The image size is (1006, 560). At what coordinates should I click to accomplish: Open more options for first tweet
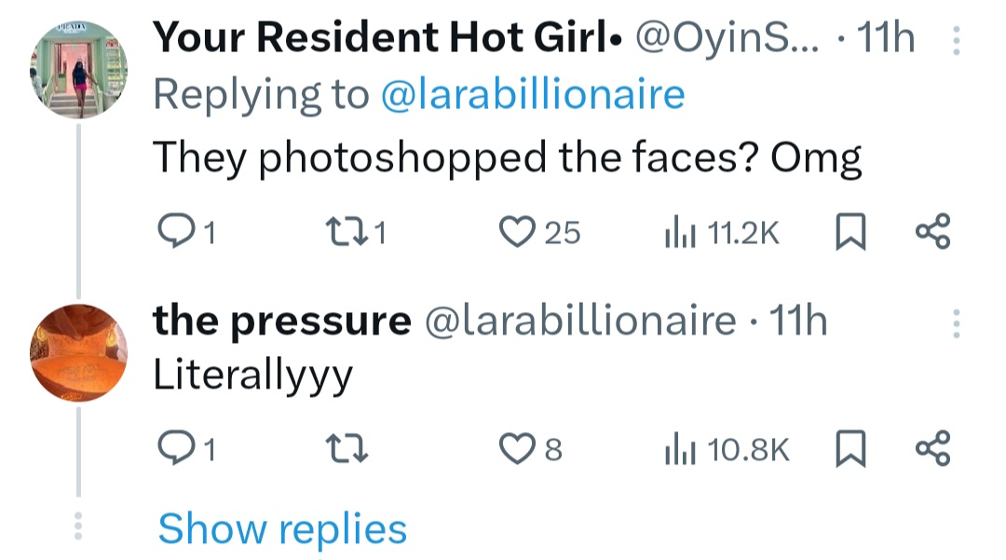[955, 39]
